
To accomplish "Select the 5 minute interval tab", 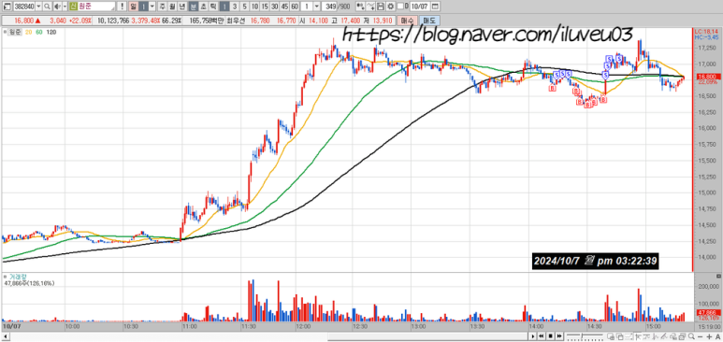I will 244,7.
